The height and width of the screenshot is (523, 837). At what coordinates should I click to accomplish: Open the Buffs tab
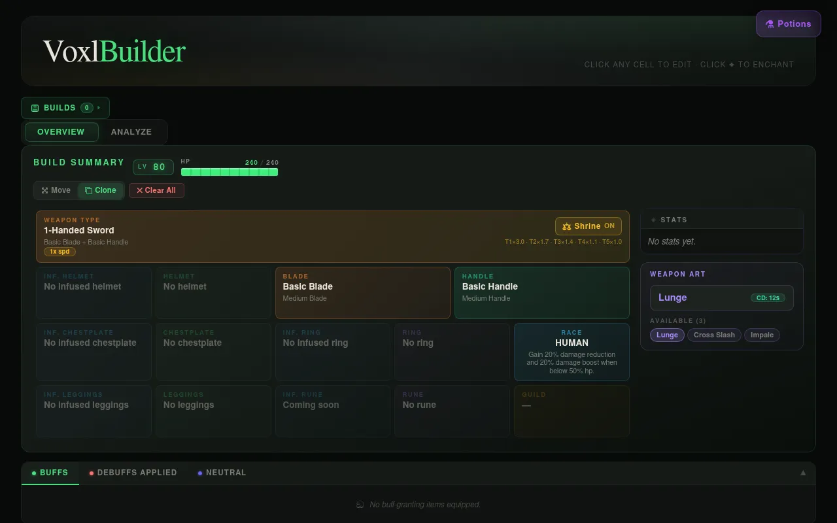(x=50, y=473)
